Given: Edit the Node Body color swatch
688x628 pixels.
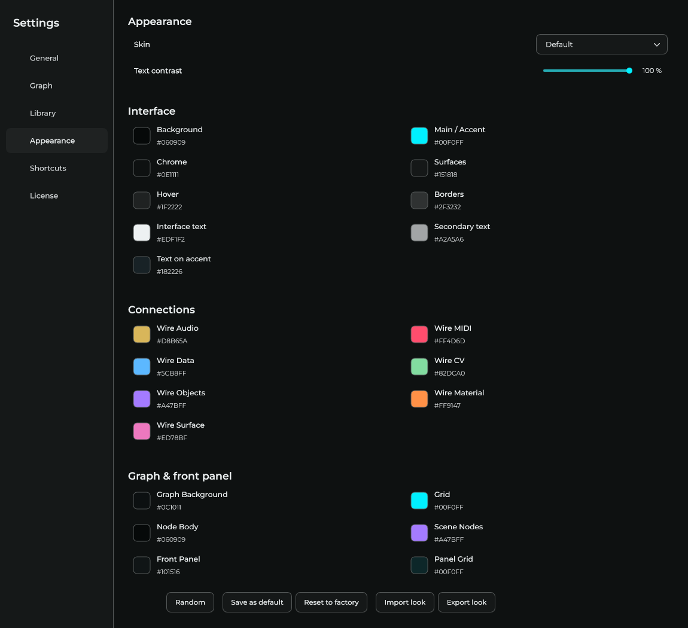Looking at the screenshot, I should point(142,533).
